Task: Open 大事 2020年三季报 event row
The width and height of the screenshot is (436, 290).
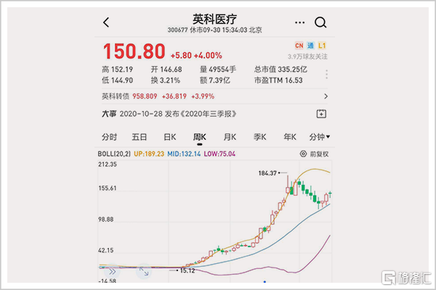Action: (x=214, y=114)
